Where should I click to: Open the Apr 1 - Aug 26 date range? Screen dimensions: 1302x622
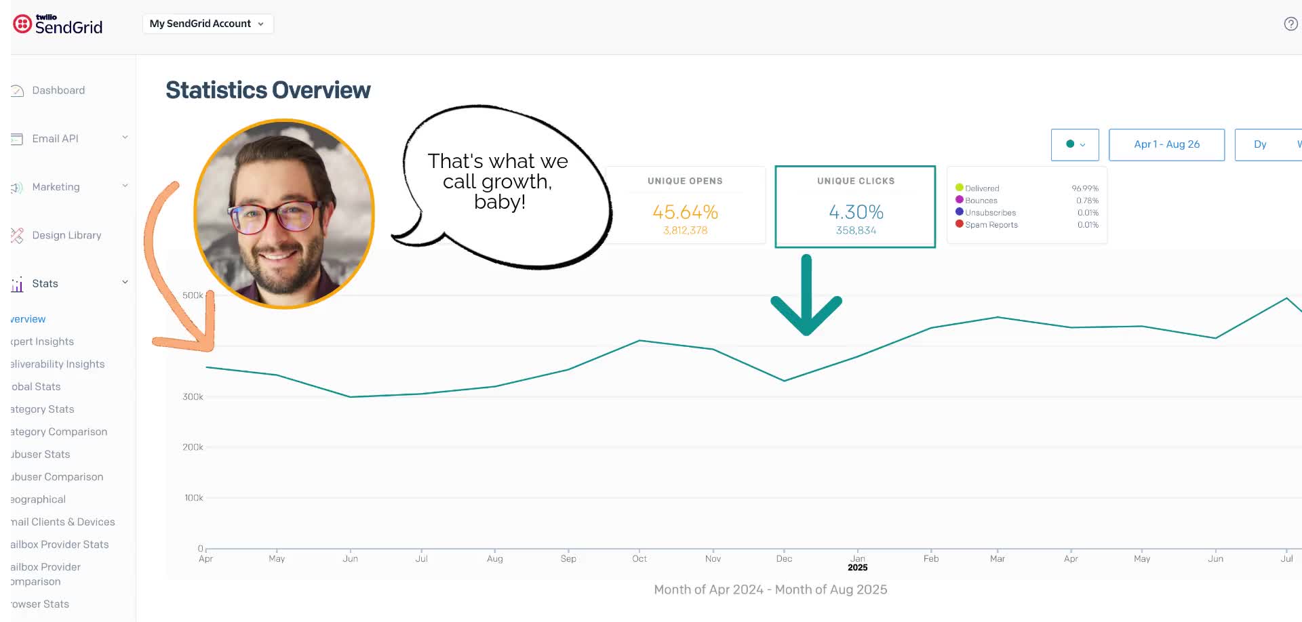(x=1166, y=144)
